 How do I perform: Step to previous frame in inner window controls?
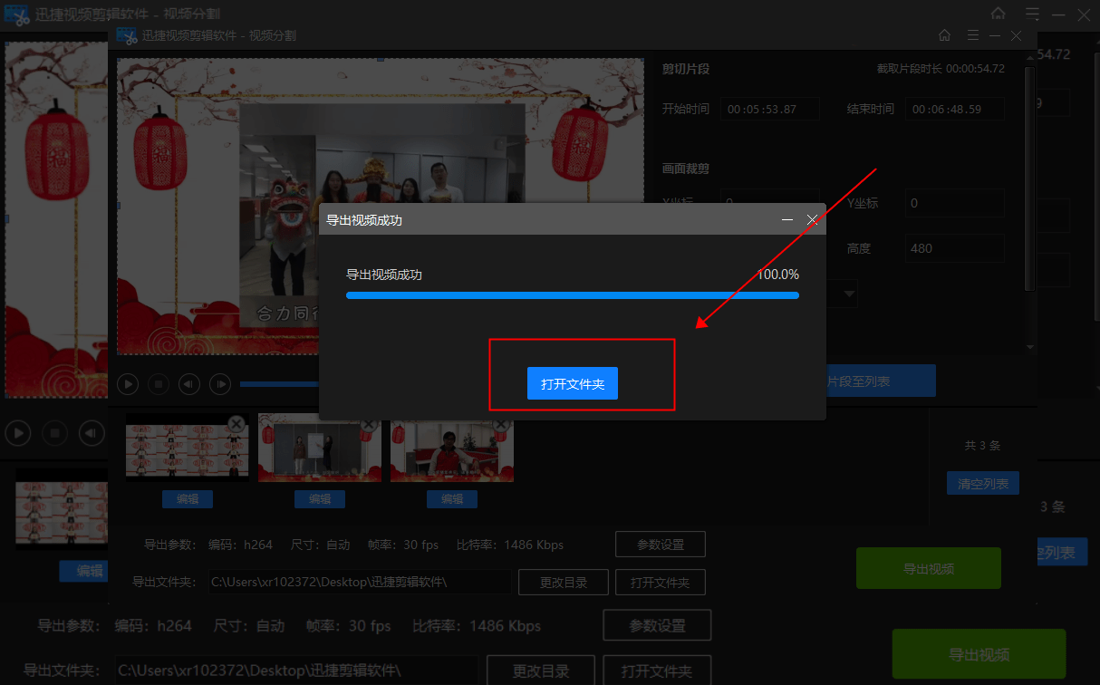coord(189,384)
